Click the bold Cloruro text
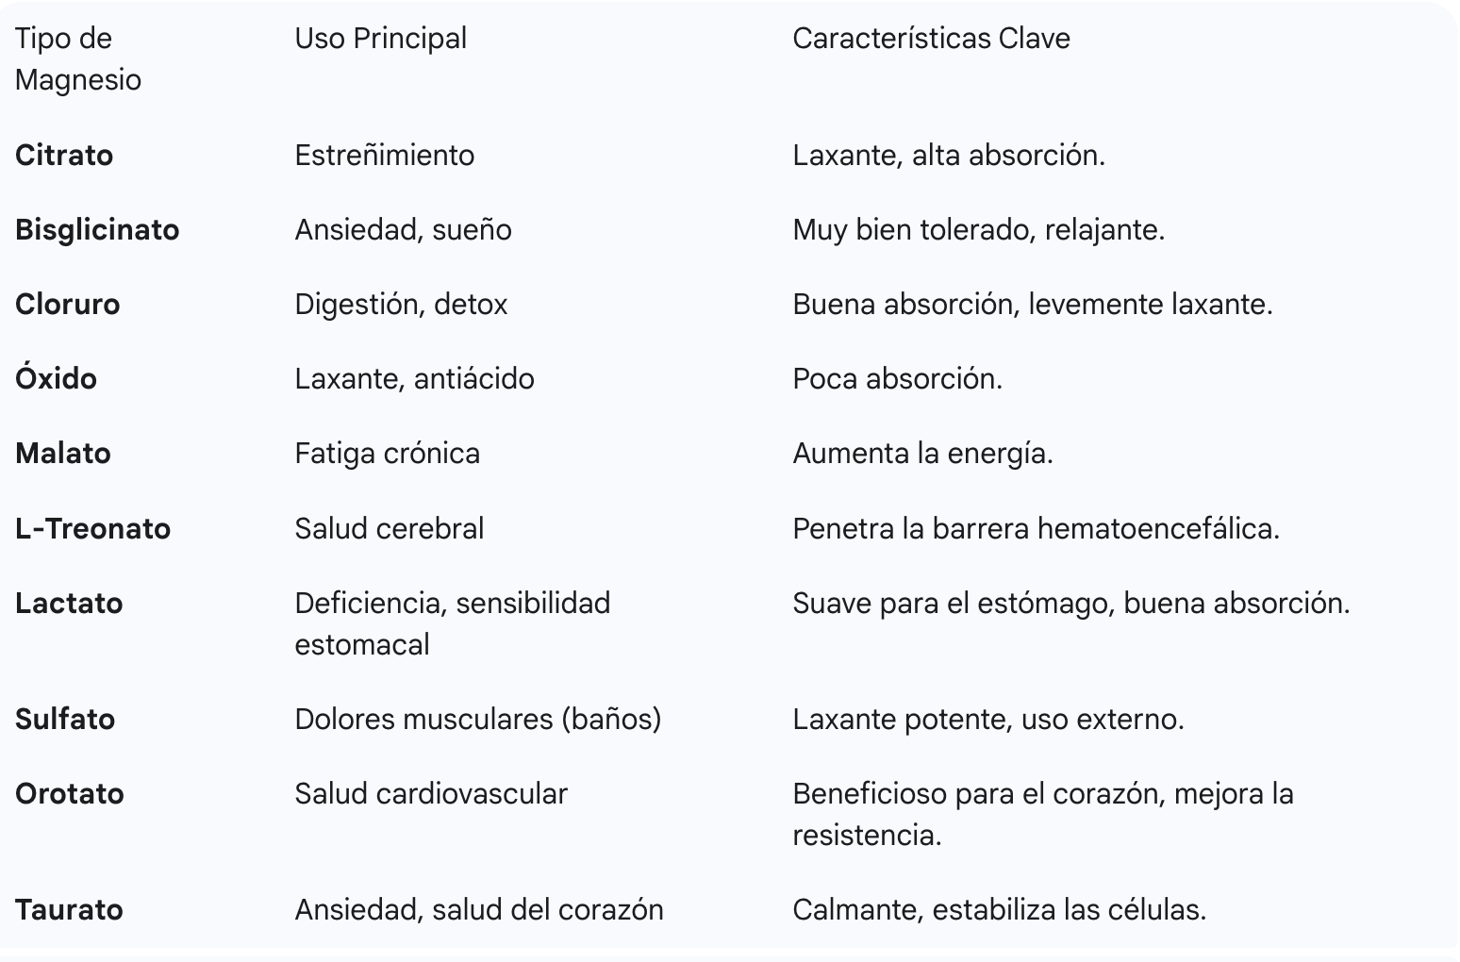Viewport: 1460px width, 962px height. click(68, 304)
